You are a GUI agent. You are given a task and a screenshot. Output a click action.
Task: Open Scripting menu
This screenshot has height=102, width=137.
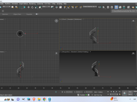coord(59,4)
